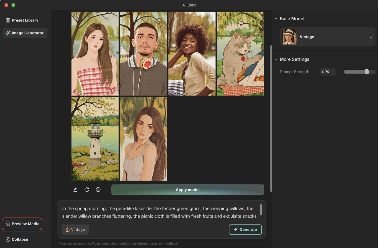Click the red close window button

[6, 5]
